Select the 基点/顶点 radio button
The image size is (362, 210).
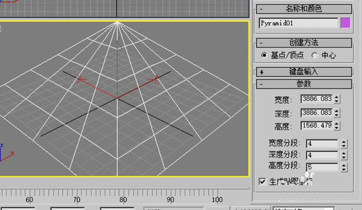coord(264,56)
